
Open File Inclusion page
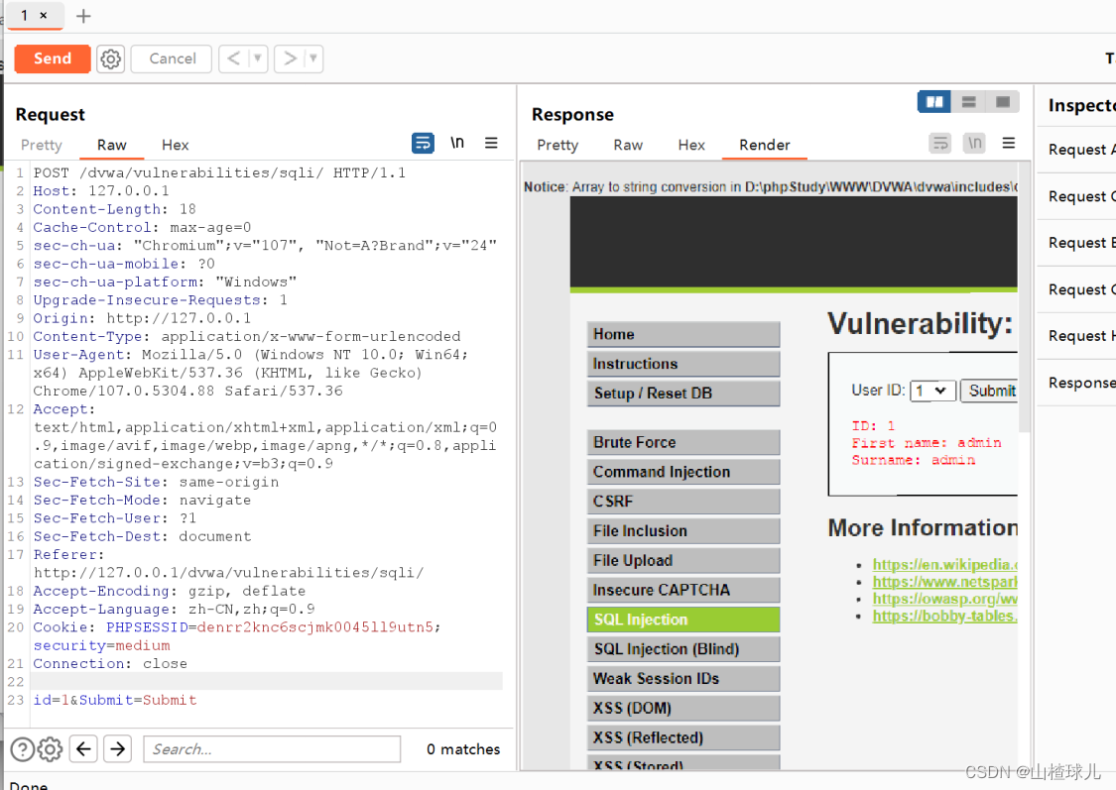pos(683,531)
